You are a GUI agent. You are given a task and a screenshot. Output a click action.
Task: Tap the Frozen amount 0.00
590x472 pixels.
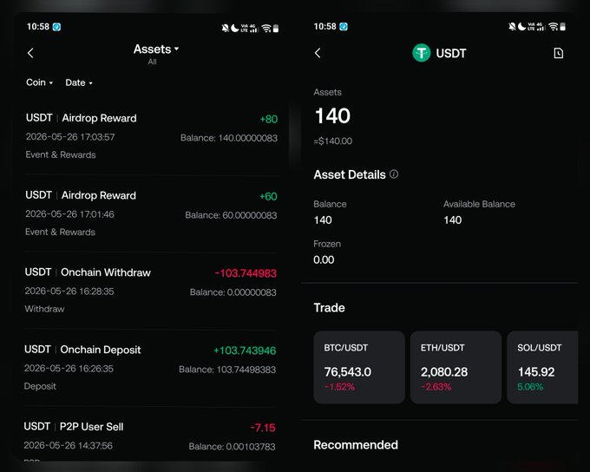324,259
